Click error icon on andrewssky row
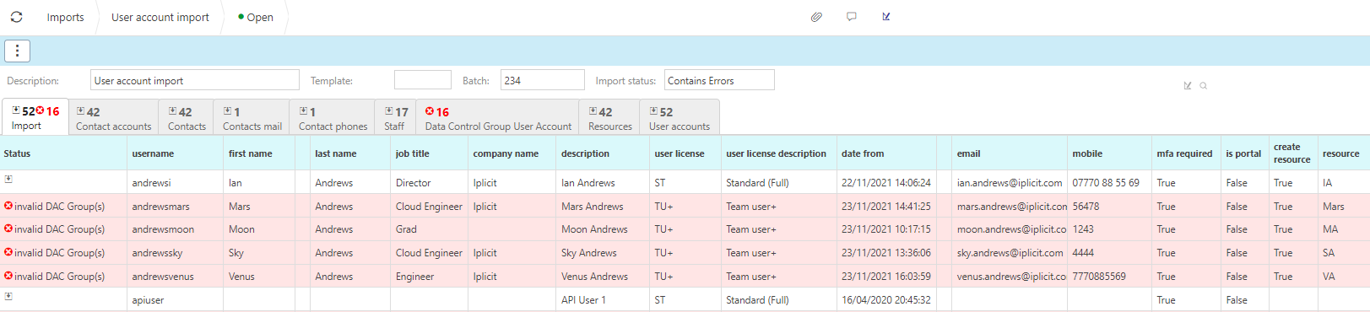Screen dimensions: 1370x312 click(x=8, y=252)
